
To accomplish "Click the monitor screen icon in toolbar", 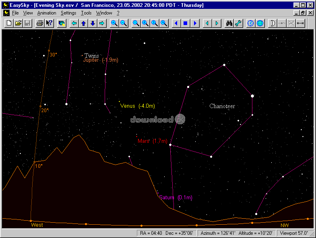I will click(x=62, y=23).
